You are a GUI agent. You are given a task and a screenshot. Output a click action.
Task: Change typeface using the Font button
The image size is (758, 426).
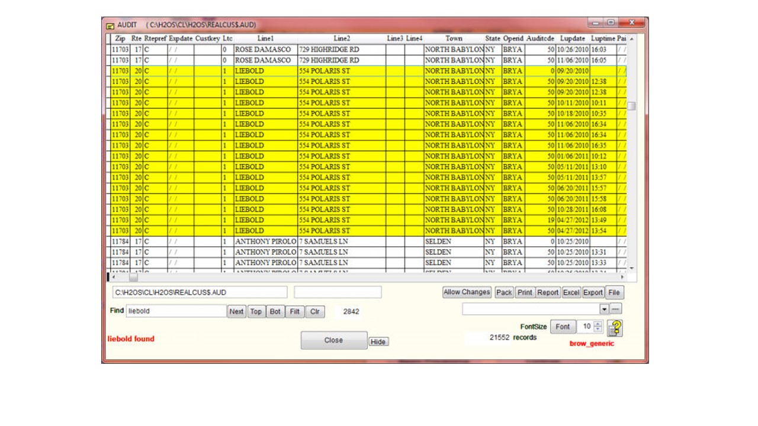563,327
